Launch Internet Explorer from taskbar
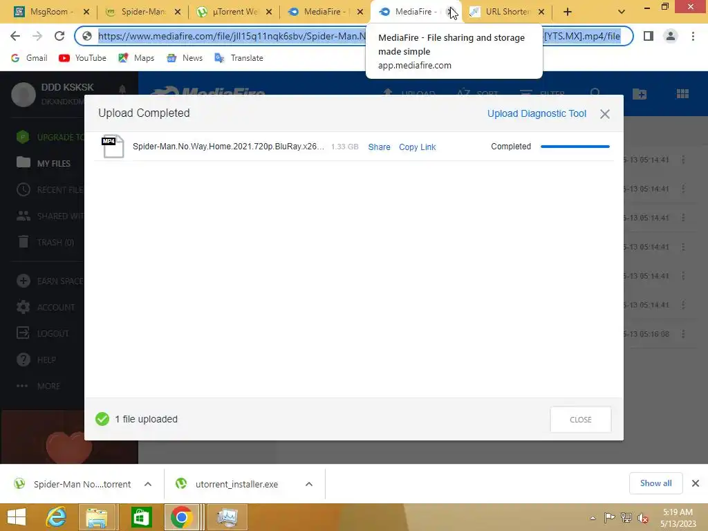This screenshot has height=531, width=708. tap(57, 517)
